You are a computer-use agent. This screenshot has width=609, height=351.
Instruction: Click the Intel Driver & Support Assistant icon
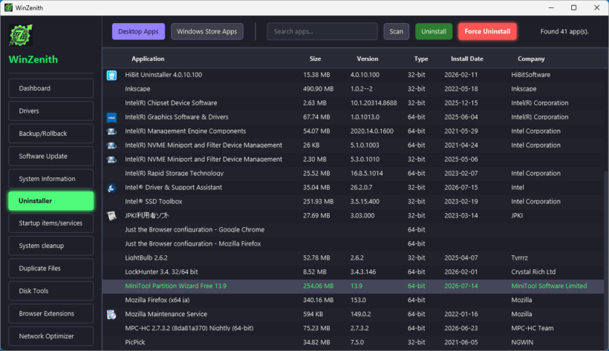(x=111, y=188)
